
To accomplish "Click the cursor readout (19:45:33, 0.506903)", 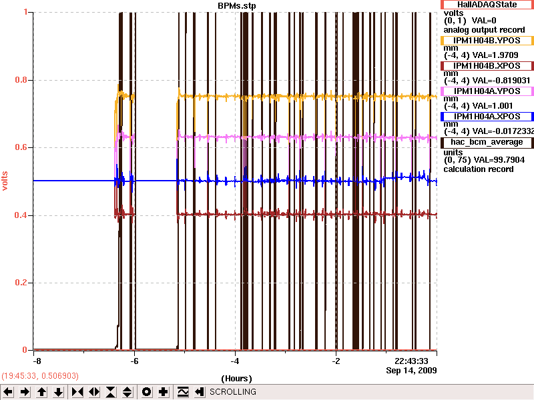I will click(40, 376).
